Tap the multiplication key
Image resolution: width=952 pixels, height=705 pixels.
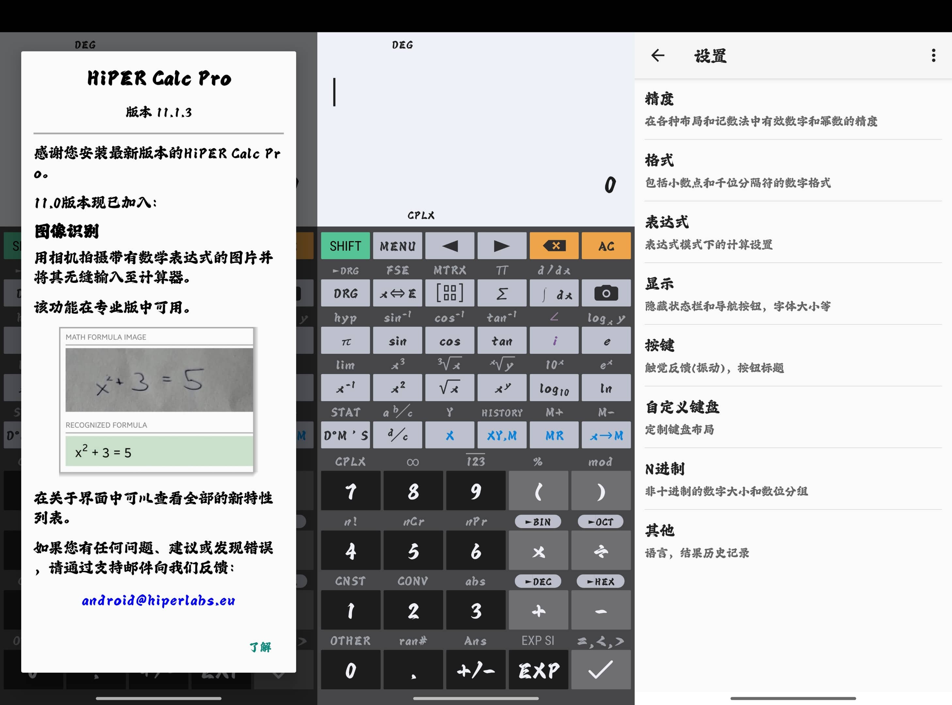pos(538,551)
